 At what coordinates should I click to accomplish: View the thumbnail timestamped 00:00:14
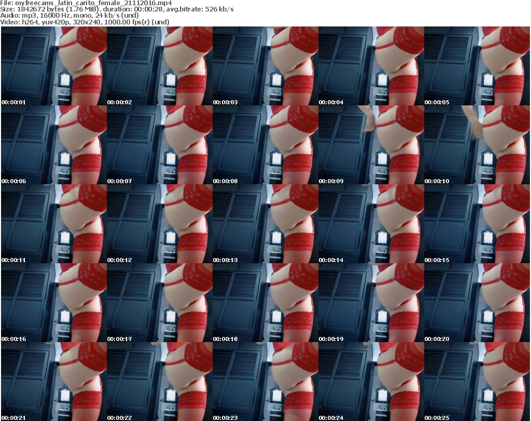click(x=371, y=224)
